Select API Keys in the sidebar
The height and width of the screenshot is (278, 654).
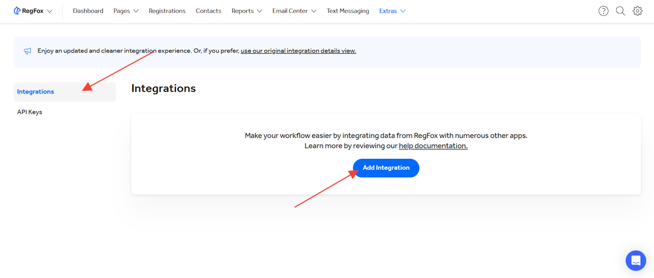(29, 112)
